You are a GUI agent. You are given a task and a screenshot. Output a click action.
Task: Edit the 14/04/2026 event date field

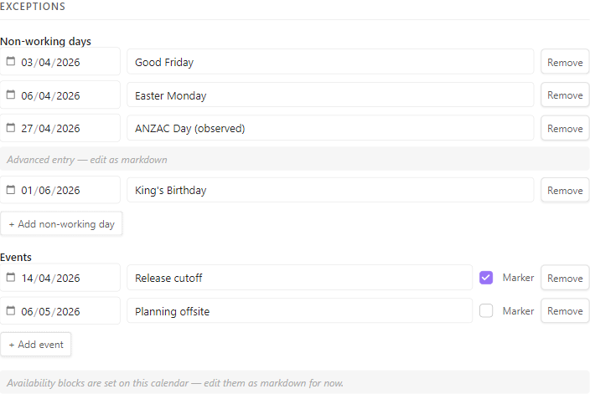pos(60,278)
